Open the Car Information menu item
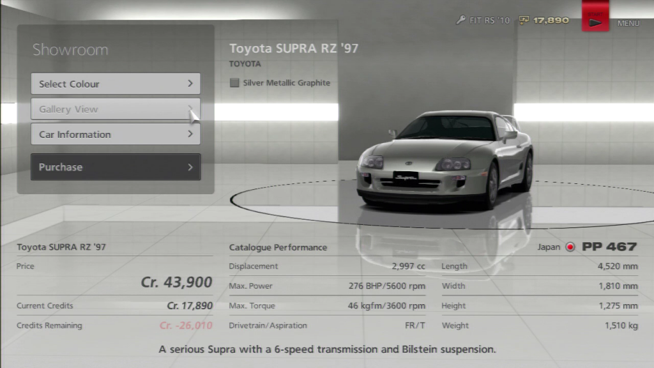654x368 pixels. coord(116,134)
